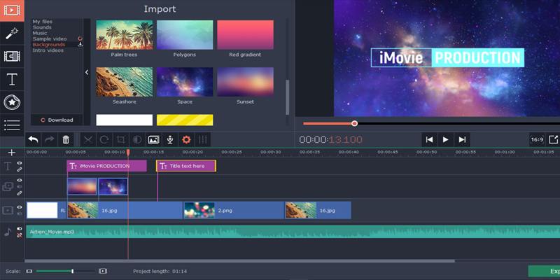Image resolution: width=560 pixels, height=280 pixels.
Task: Select Backgrounds in the Import list
Action: (49, 44)
